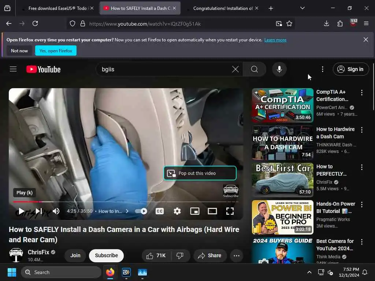This screenshot has height=281, width=375.
Task: Toggle the autoplay switch
Action: [x=141, y=211]
